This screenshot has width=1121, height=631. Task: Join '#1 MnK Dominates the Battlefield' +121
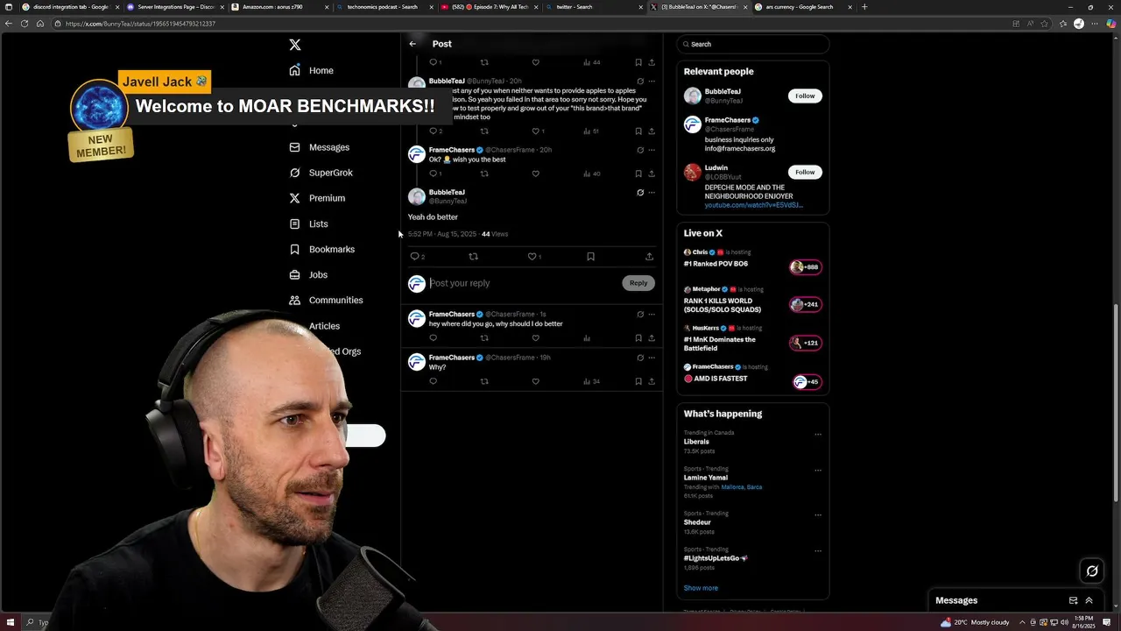tap(805, 343)
